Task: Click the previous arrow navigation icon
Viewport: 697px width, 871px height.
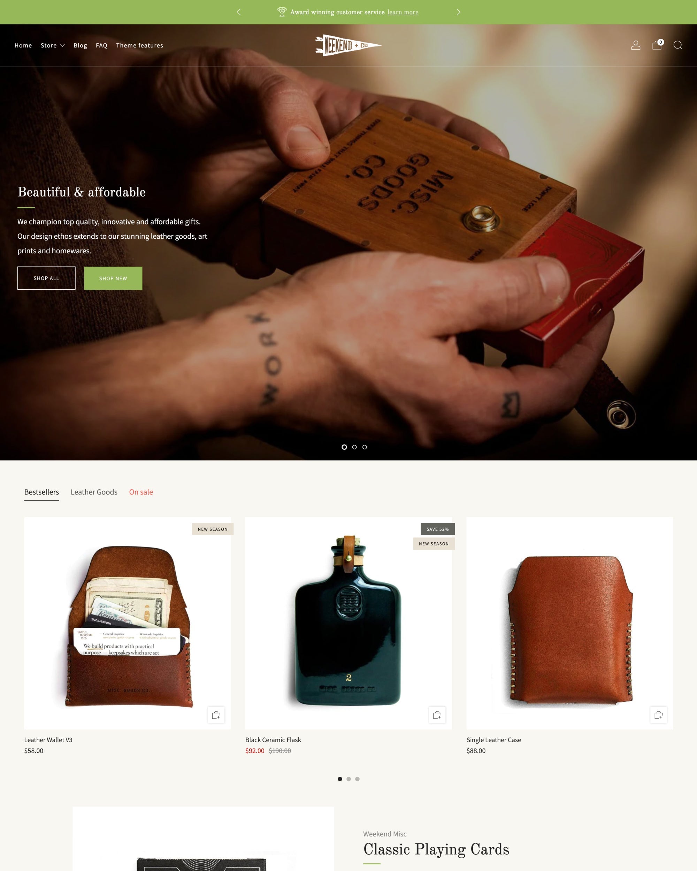Action: click(x=239, y=12)
